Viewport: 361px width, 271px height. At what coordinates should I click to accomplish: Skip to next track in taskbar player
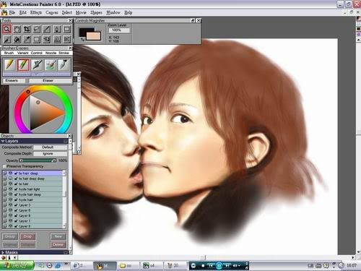[x=227, y=266]
